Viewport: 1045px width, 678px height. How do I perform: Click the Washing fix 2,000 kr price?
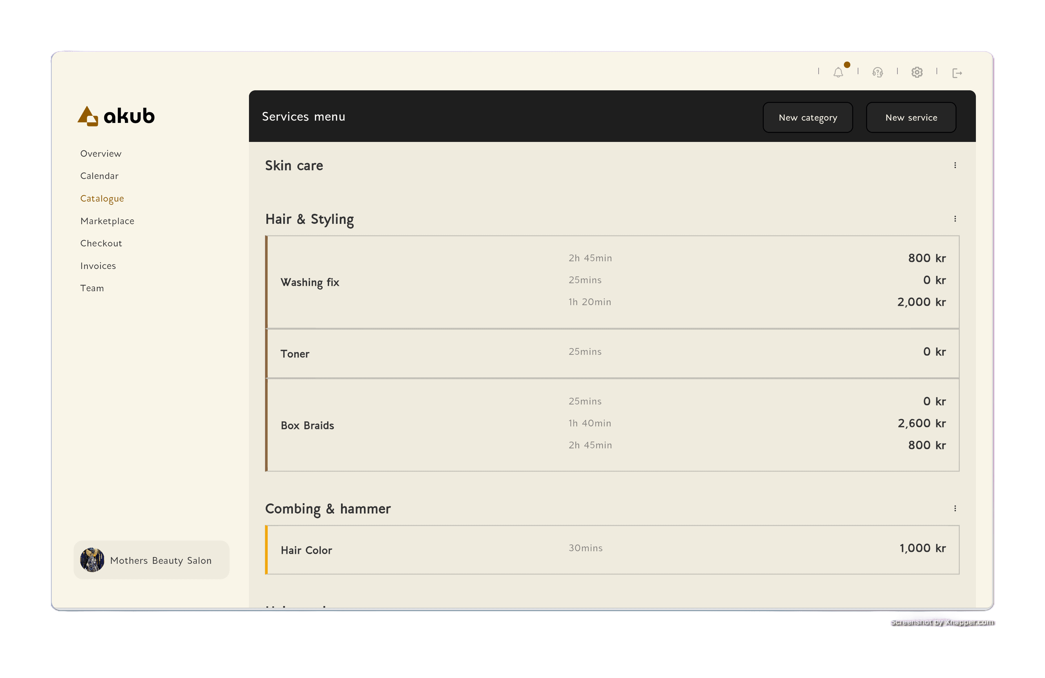click(921, 302)
